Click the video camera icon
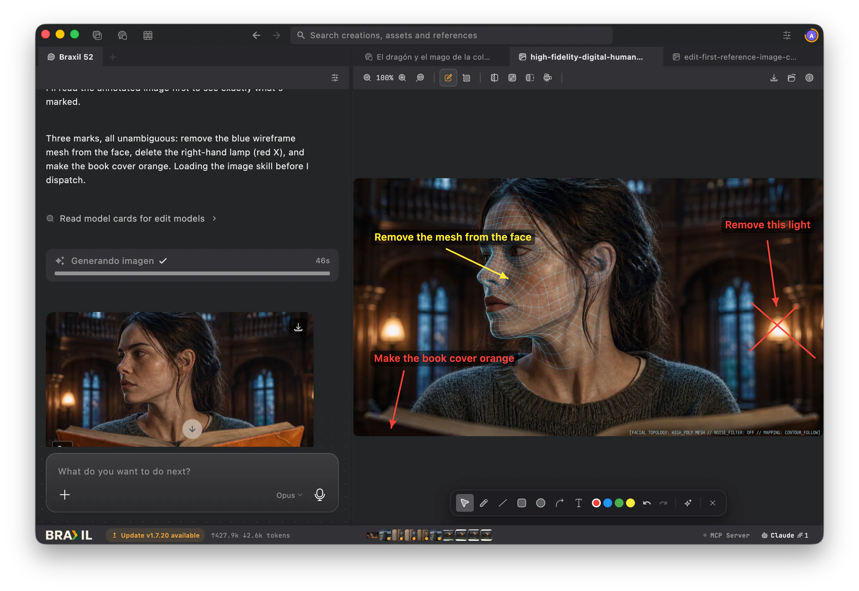Image resolution: width=859 pixels, height=591 pixels. (x=547, y=78)
